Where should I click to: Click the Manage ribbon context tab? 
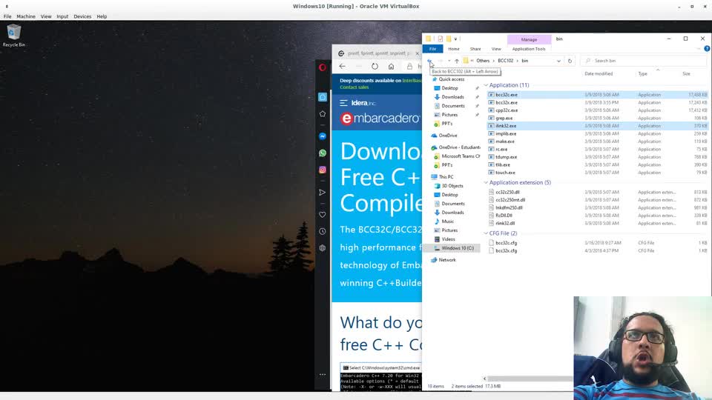pos(529,39)
